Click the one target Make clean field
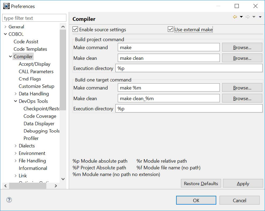The image size is (265, 211). pos(169,98)
